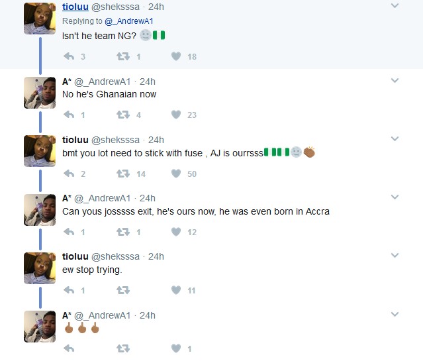Retweet the "Isn't he team NG?" tweet

coord(122,56)
